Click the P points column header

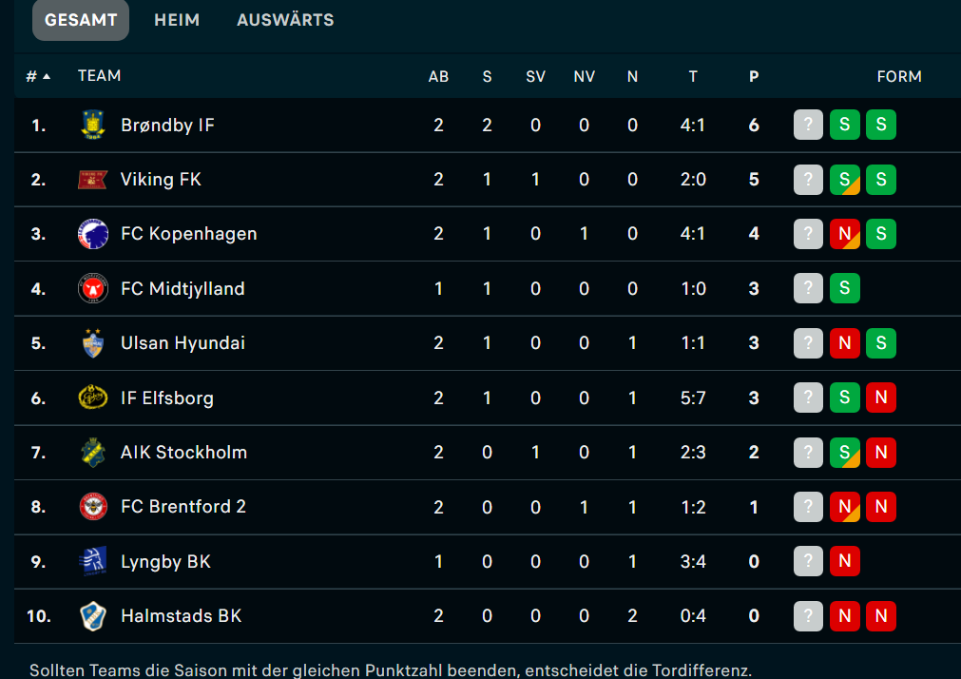[753, 76]
